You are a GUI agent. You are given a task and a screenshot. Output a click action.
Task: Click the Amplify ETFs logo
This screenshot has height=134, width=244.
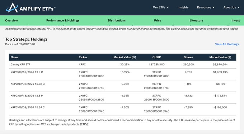pos(30,8)
